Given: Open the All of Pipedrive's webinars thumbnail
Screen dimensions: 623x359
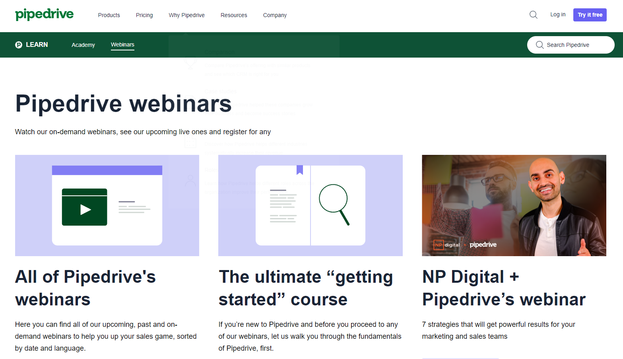Looking at the screenshot, I should (x=107, y=205).
